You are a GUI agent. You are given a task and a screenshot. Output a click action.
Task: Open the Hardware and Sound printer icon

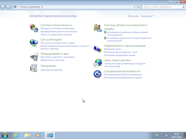coord(34,57)
